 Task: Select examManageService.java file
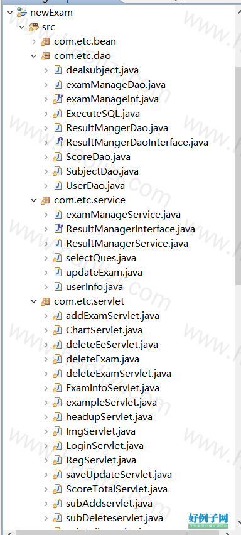click(x=123, y=215)
